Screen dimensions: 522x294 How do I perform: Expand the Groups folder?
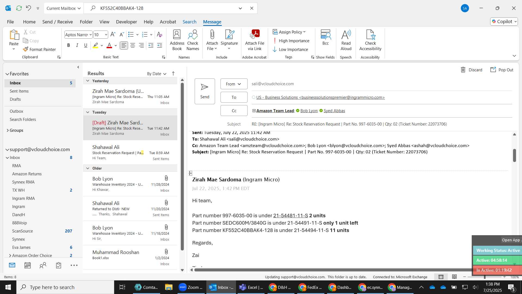pos(8,130)
